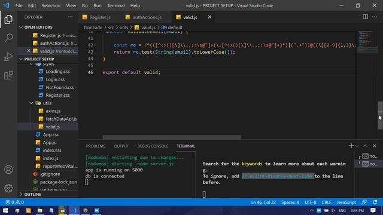Click the utils breadcrumb segment
Image resolution: width=383 pixels, height=215 pixels.
click(124, 27)
